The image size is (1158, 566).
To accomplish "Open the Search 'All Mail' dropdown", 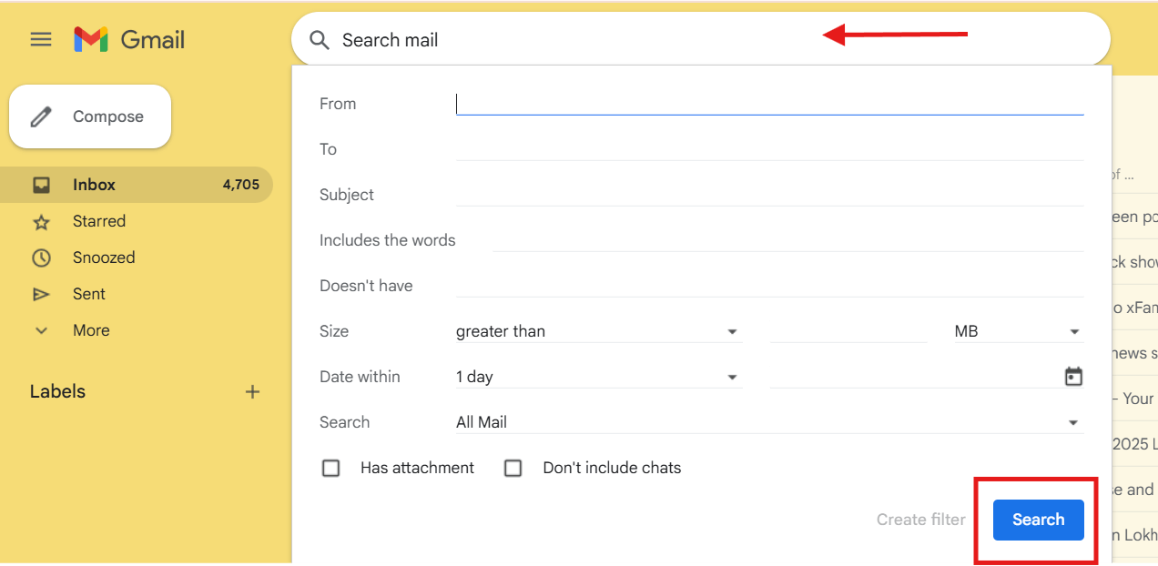I will click(769, 422).
